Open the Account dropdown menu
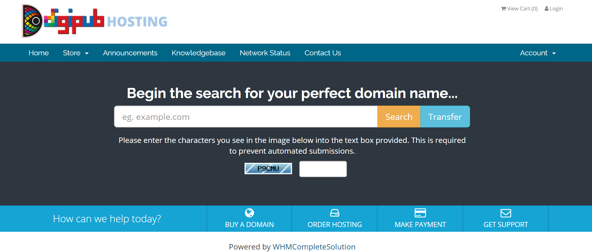This screenshot has height=252, width=592. [538, 53]
